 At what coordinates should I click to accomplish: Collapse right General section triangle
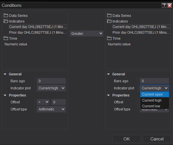[109, 74]
